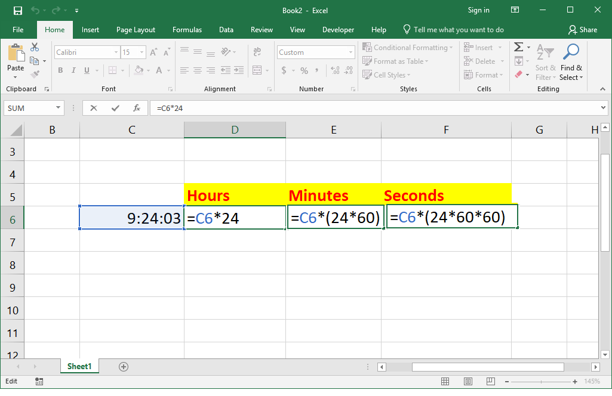Viewport: 612px width, 396px height.
Task: Open Conditional Formatting options
Action: tap(408, 47)
